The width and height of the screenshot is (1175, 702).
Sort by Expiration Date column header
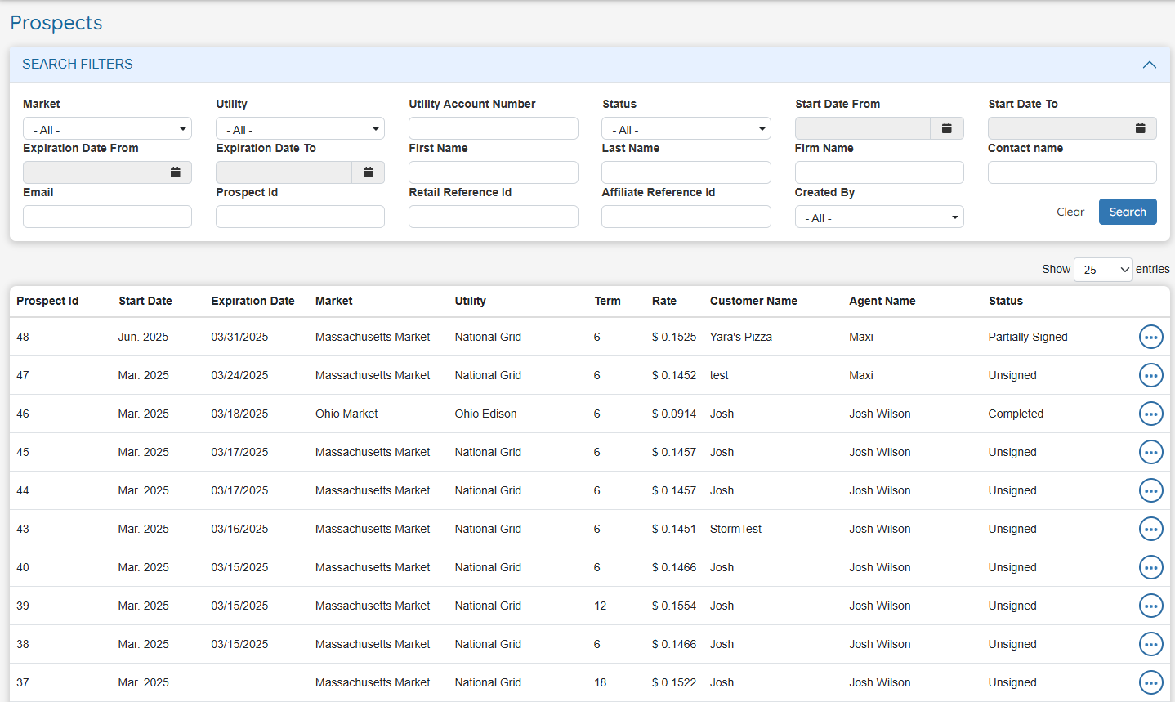click(x=252, y=301)
